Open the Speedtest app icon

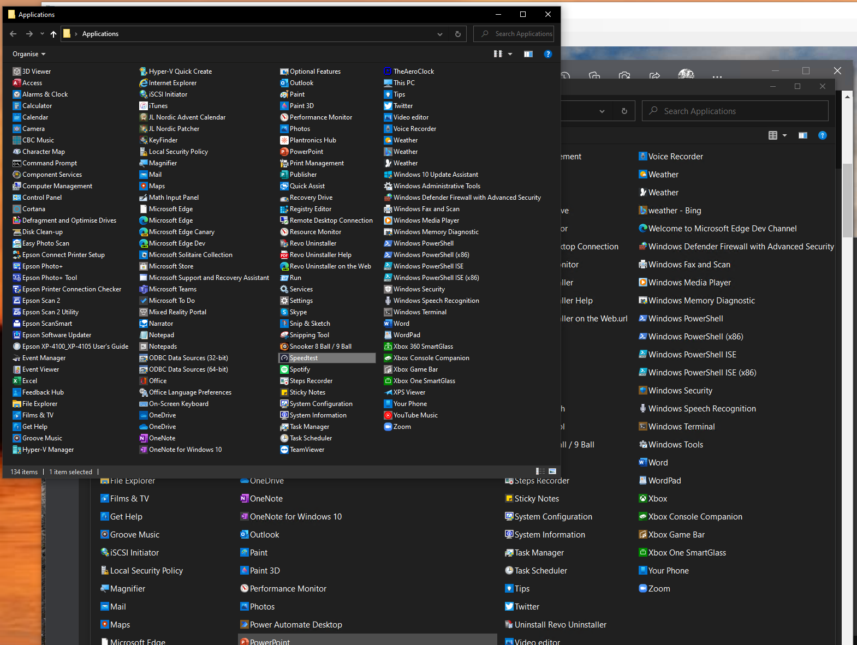click(x=284, y=358)
